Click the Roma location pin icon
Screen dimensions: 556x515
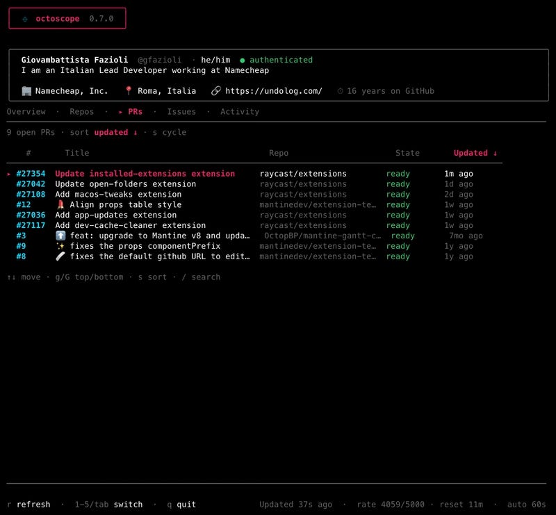point(129,91)
